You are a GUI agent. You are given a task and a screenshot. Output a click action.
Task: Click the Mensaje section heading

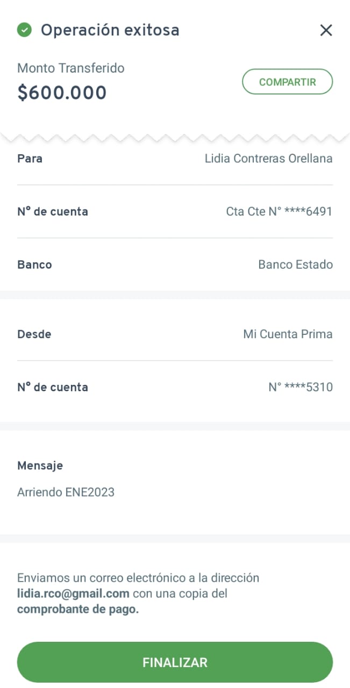[40, 465]
